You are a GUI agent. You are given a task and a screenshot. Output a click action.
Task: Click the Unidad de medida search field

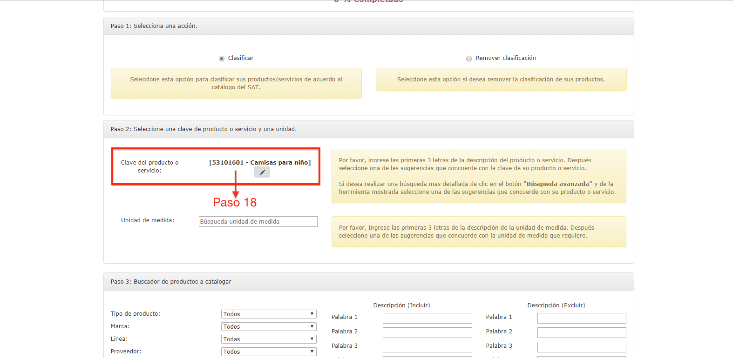[258, 222]
